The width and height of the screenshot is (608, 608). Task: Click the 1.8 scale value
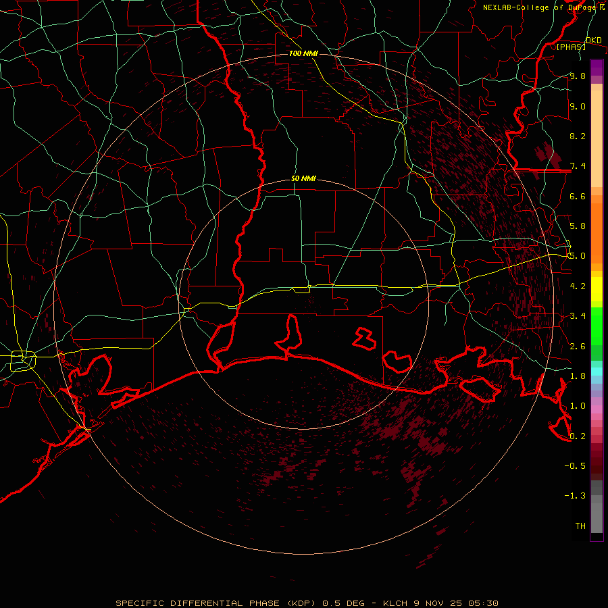click(578, 376)
